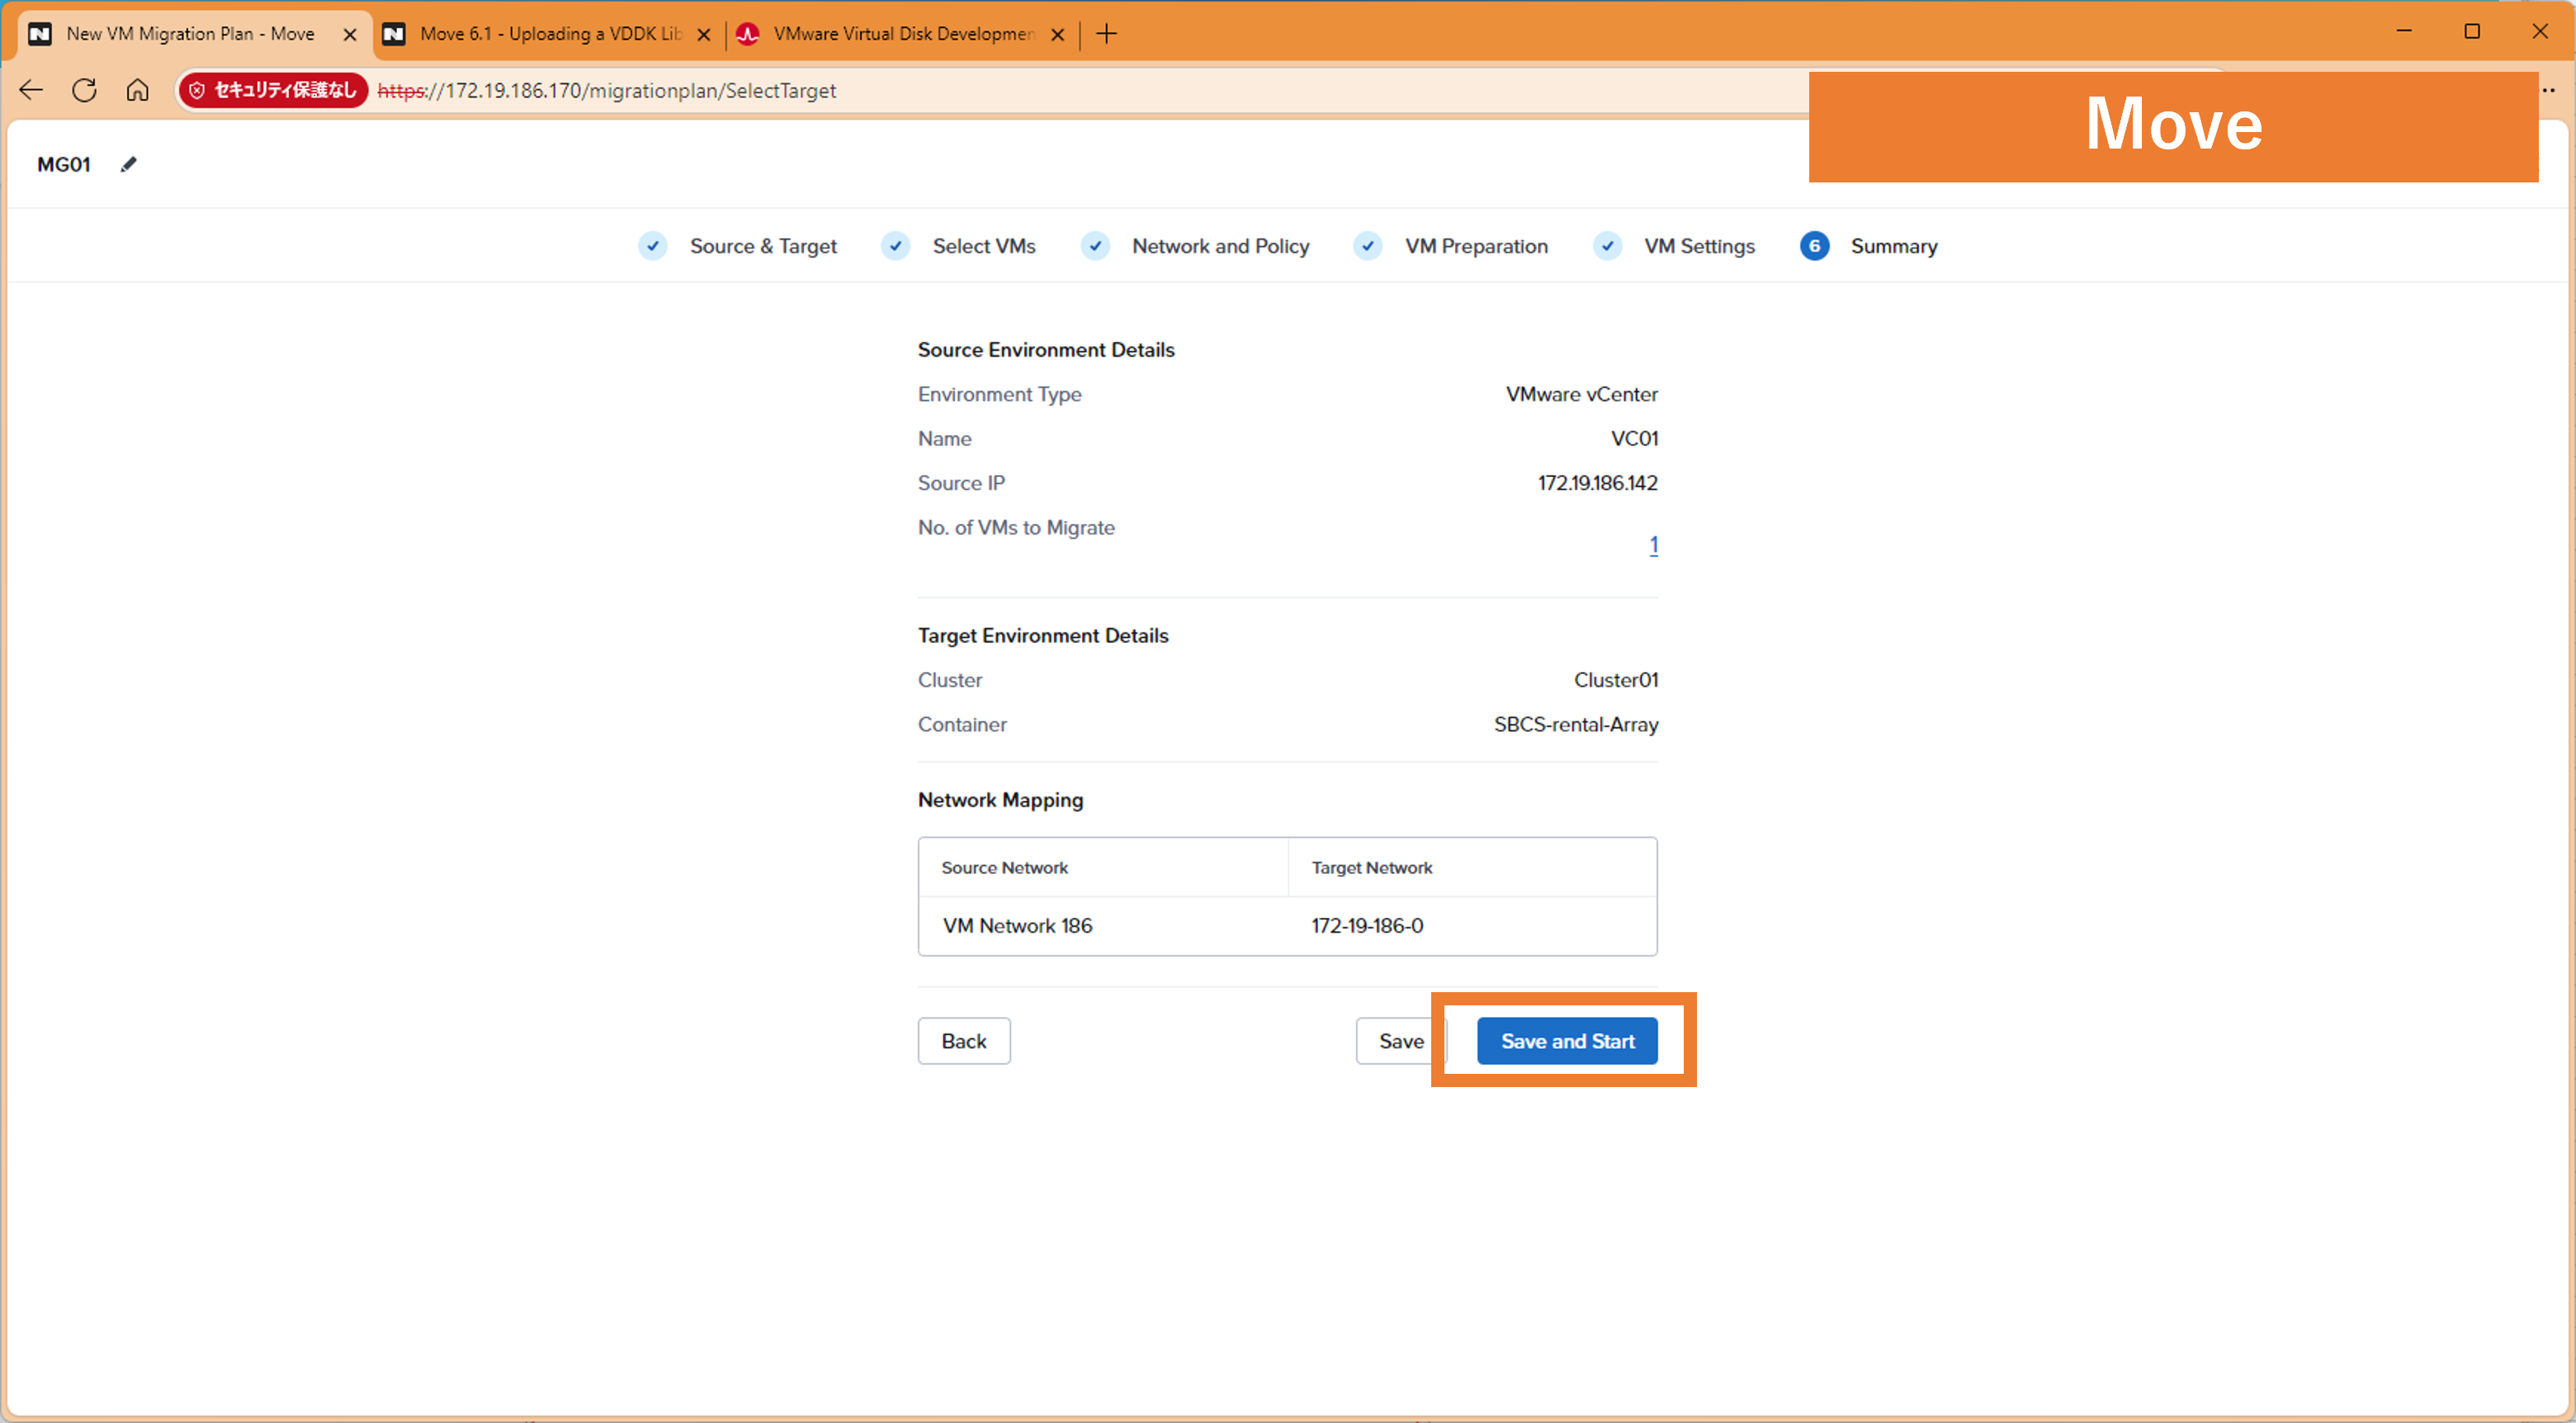Viewport: 2576px width, 1423px height.
Task: Select the Summary step label
Action: [x=1894, y=246]
